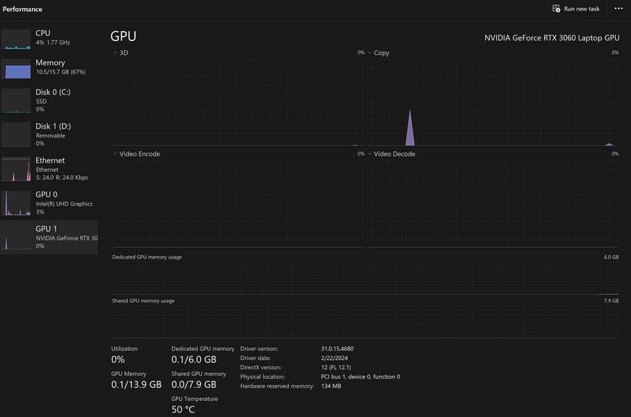This screenshot has height=417, width=631.
Task: Click the Copy engine activity graph
Action: (493, 101)
